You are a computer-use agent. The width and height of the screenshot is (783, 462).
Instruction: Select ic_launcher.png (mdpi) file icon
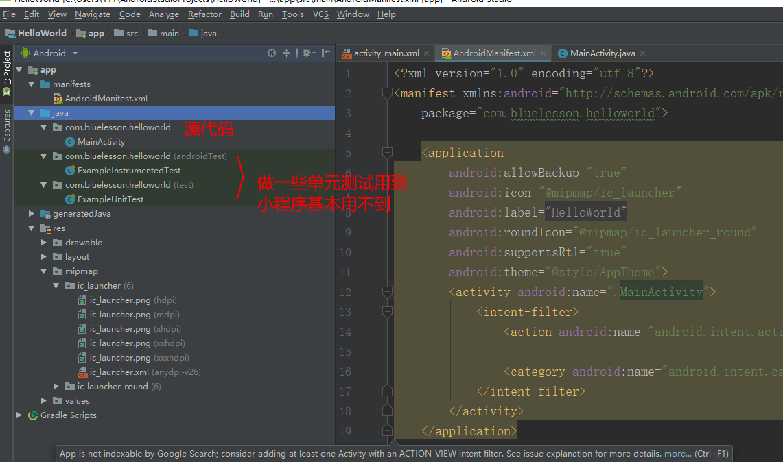(82, 315)
